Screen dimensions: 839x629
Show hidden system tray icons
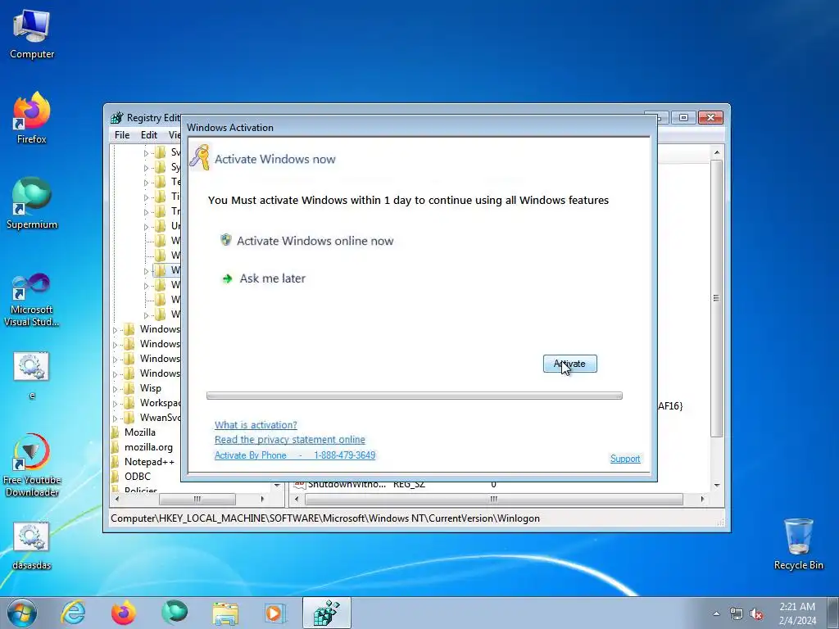click(716, 613)
